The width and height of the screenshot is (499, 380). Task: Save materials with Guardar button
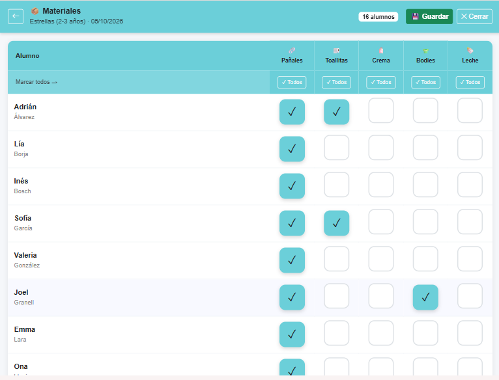(x=429, y=16)
